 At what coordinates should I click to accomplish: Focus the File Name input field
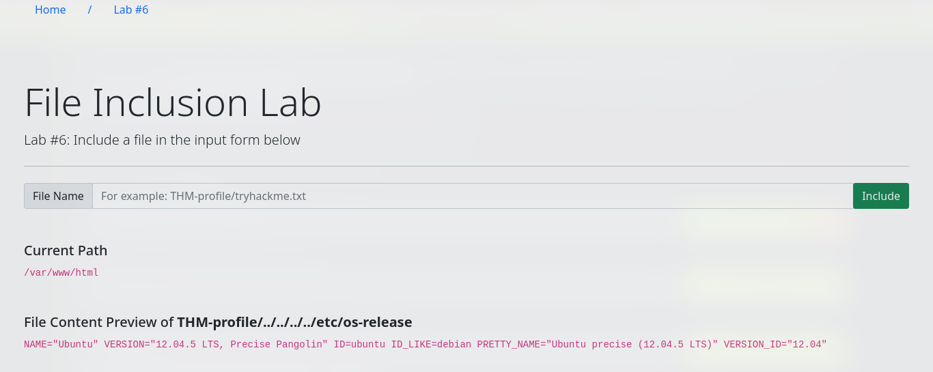473,196
